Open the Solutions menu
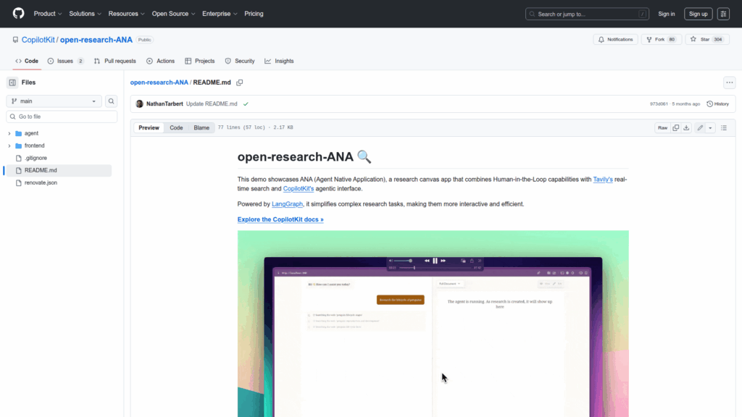This screenshot has height=417, width=742. click(x=86, y=14)
